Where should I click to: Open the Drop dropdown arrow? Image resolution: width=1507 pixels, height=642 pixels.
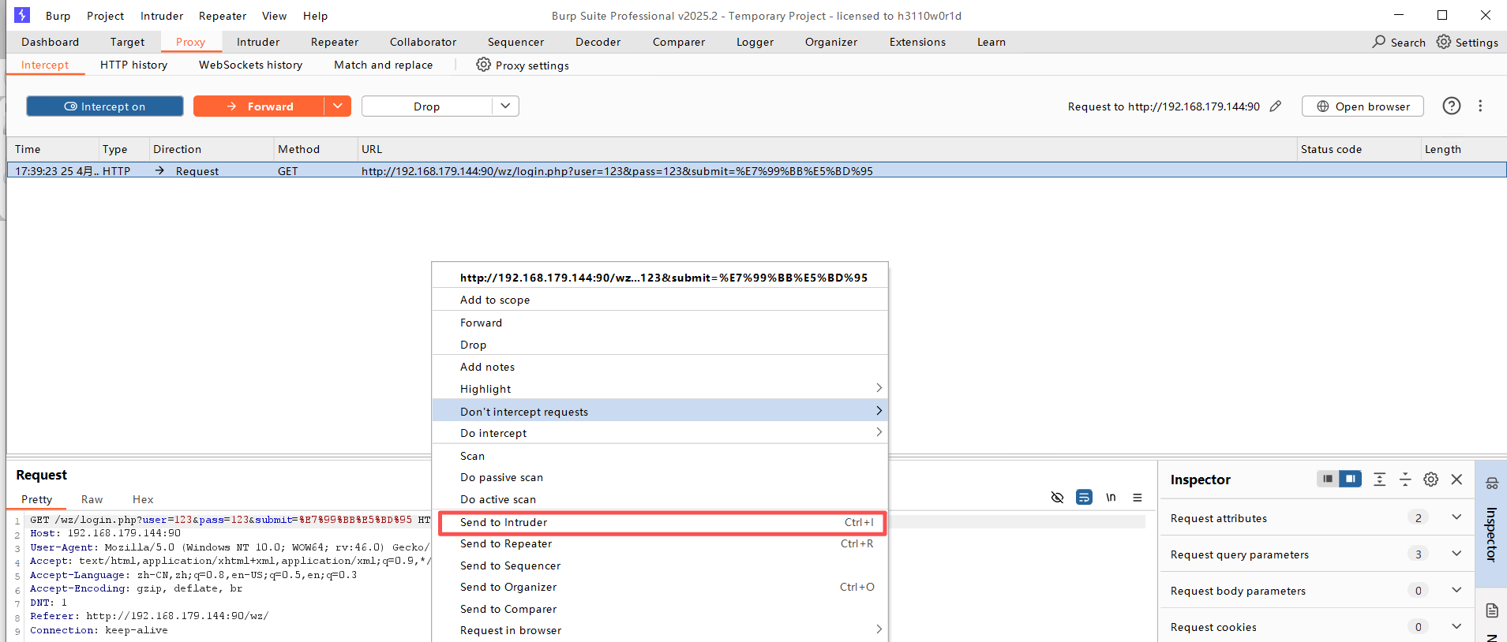point(506,106)
